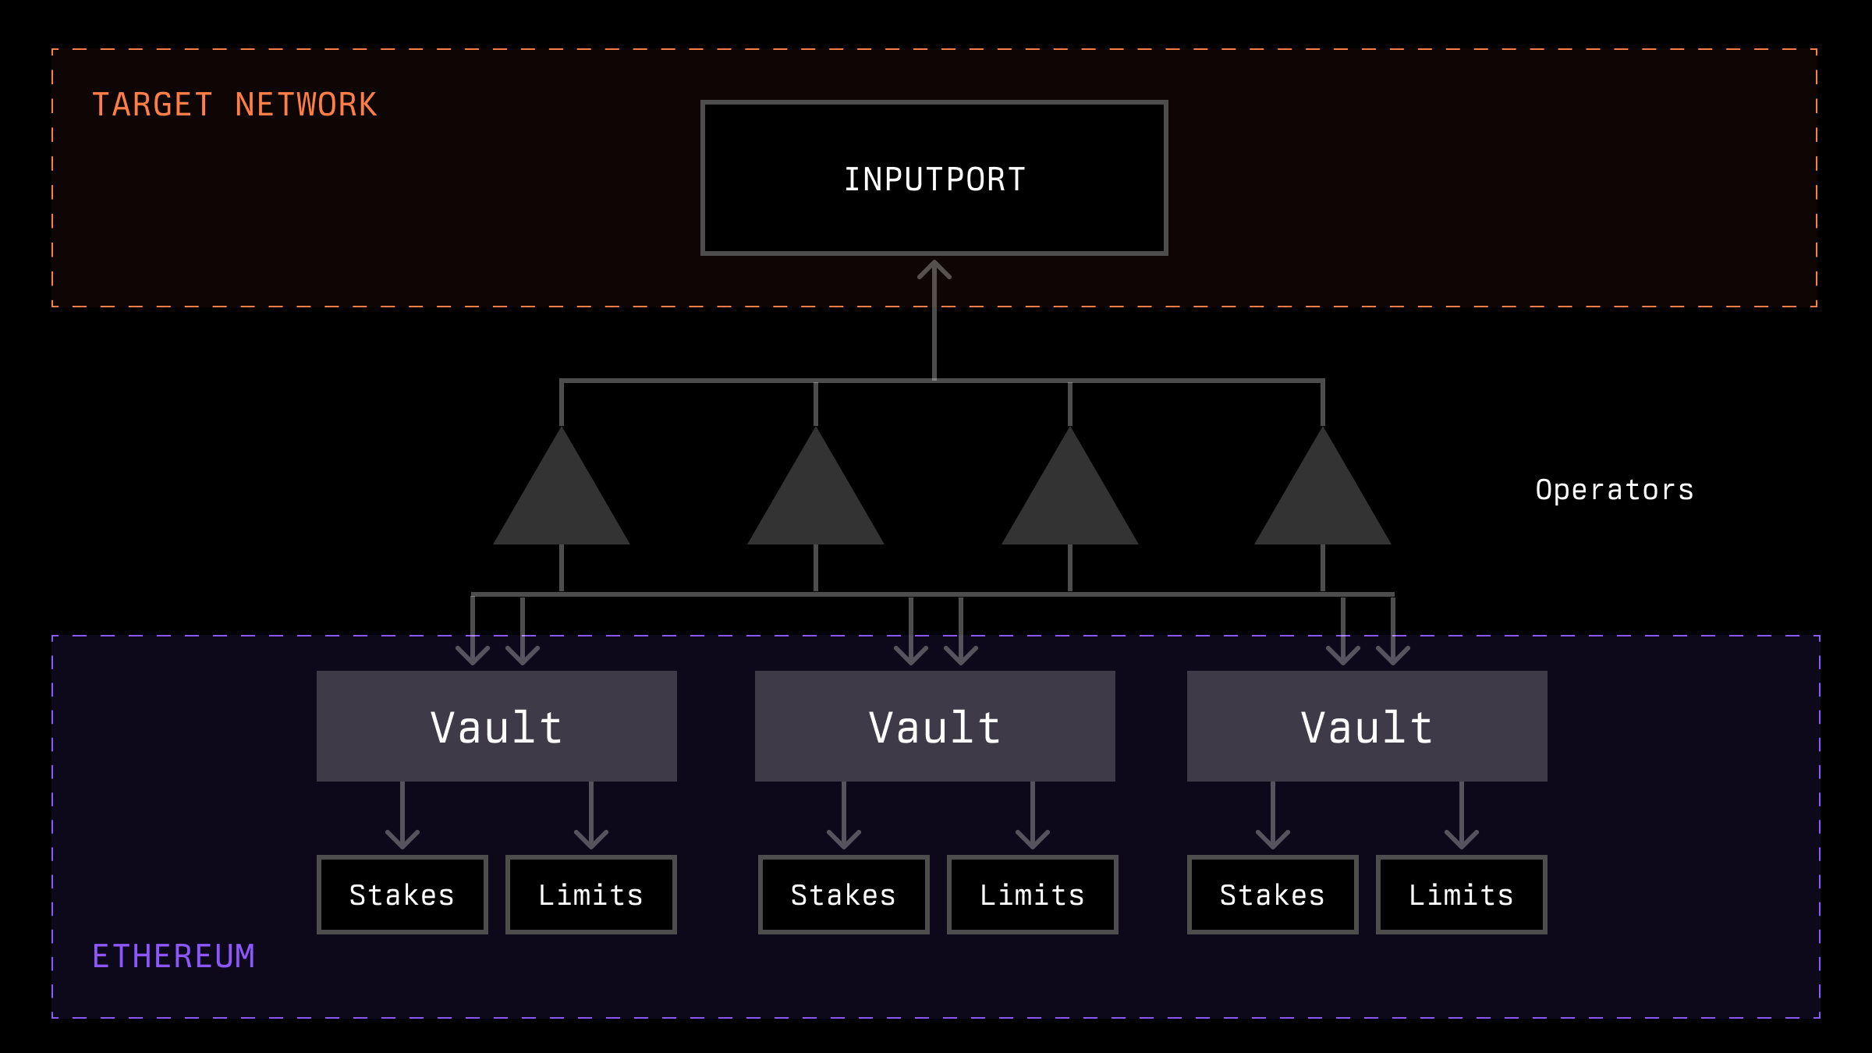Click Stakes box under right Vault
Image resolution: width=1872 pixels, height=1053 pixels.
1272,895
